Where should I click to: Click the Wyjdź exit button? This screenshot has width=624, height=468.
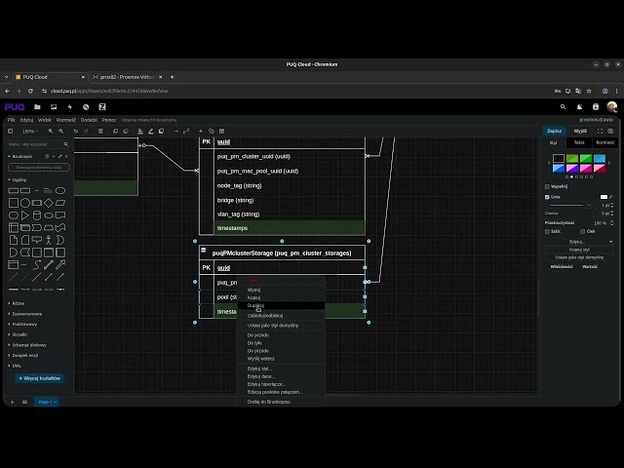click(580, 131)
